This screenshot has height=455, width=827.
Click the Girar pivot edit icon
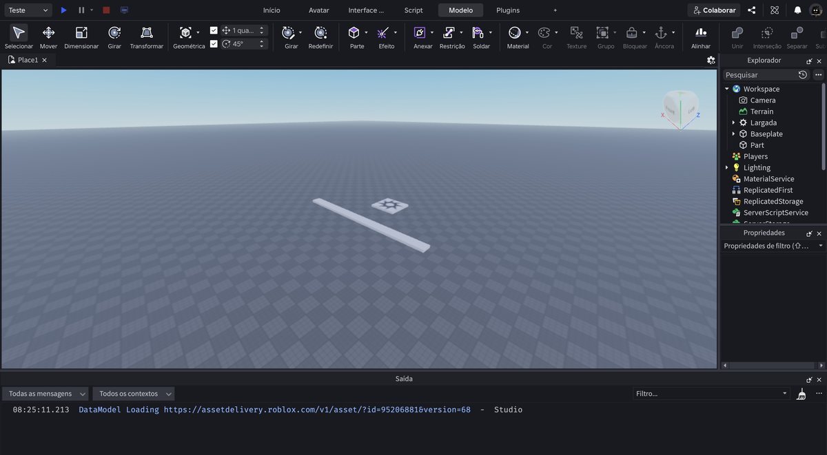tap(288, 32)
